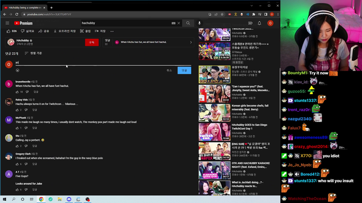Reply to Raksy Vids comment
The image size is (362, 203).
(x=35, y=110)
